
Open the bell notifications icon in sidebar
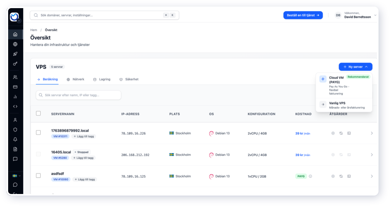15,139
